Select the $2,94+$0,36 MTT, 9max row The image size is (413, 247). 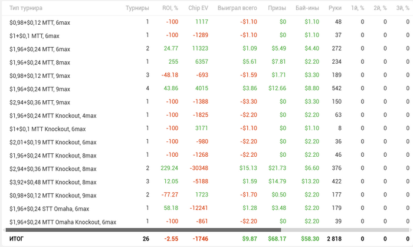(x=40, y=102)
